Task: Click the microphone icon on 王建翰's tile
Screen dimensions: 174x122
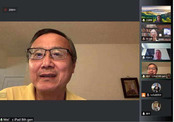Action: pos(144,20)
